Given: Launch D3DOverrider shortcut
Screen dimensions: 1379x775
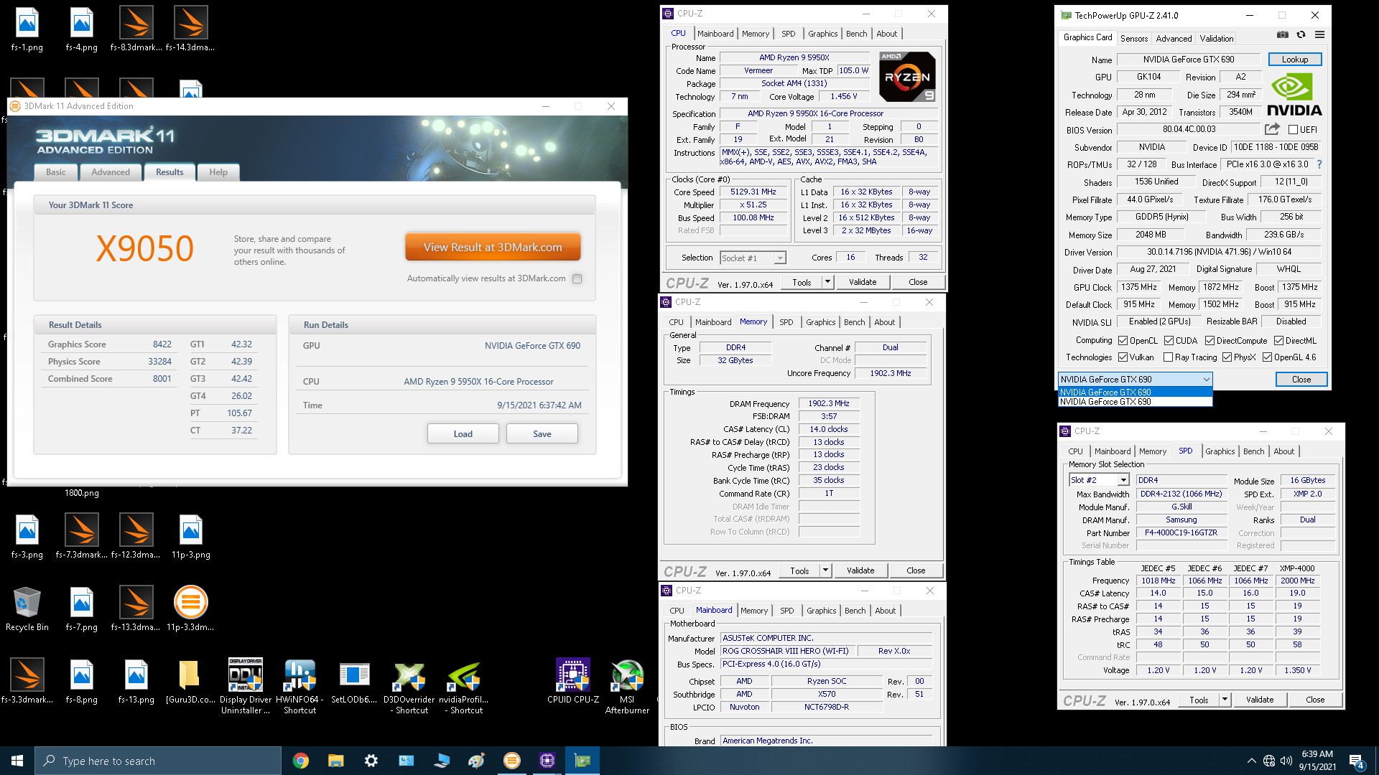Looking at the screenshot, I should (409, 686).
